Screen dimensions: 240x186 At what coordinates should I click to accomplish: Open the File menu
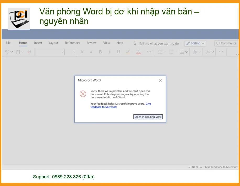8,43
